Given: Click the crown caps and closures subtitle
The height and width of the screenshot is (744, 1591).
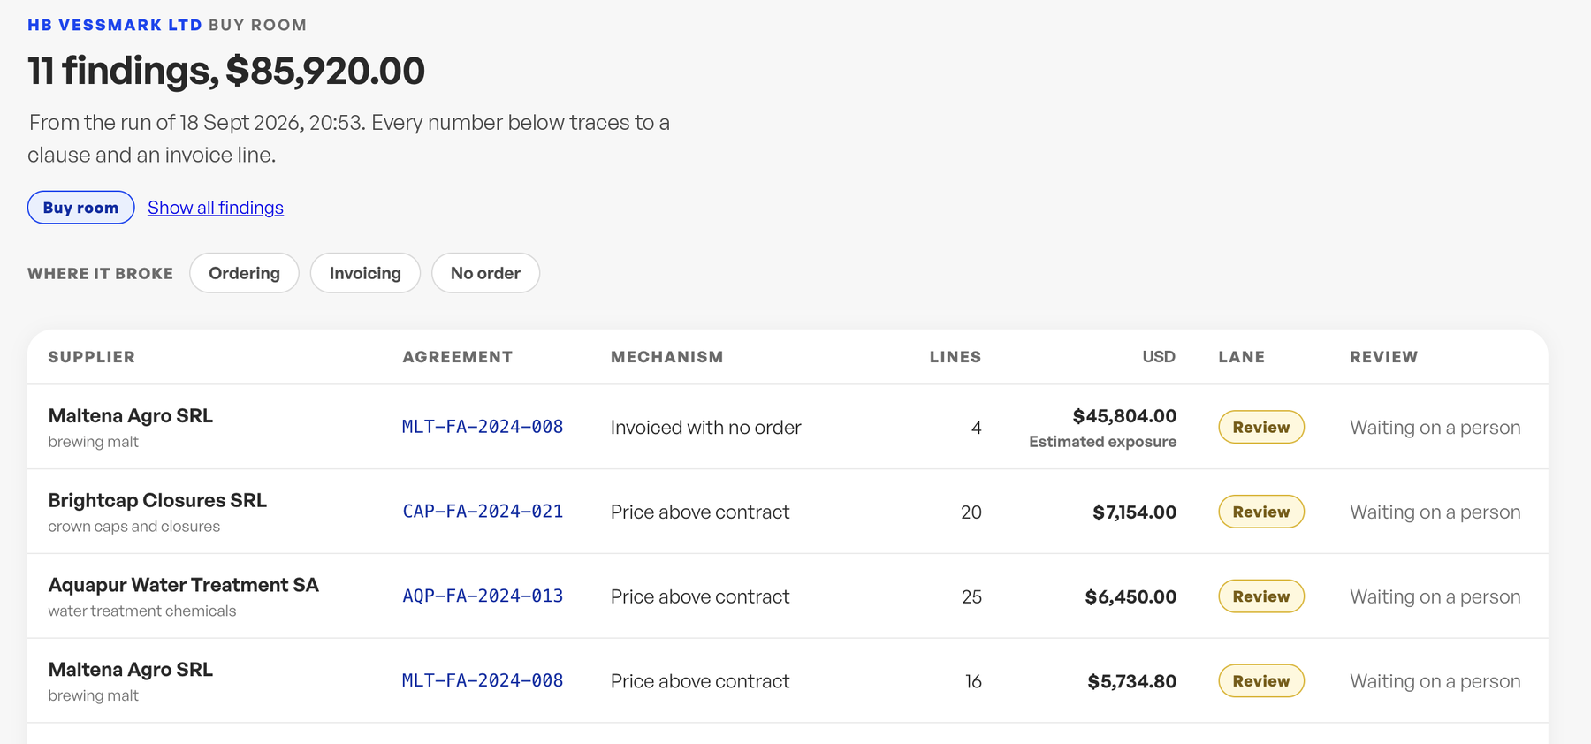Looking at the screenshot, I should click(x=134, y=527).
